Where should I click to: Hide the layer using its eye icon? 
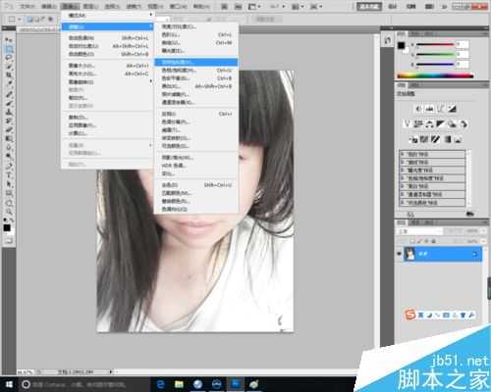pyautogui.click(x=399, y=254)
